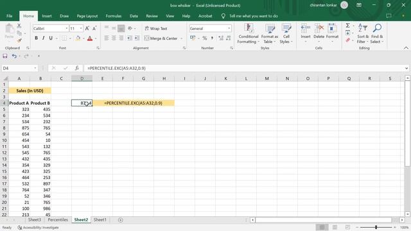The width and height of the screenshot is (411, 231).
Task: Open the Insert ribbon tab
Action: click(x=47, y=16)
